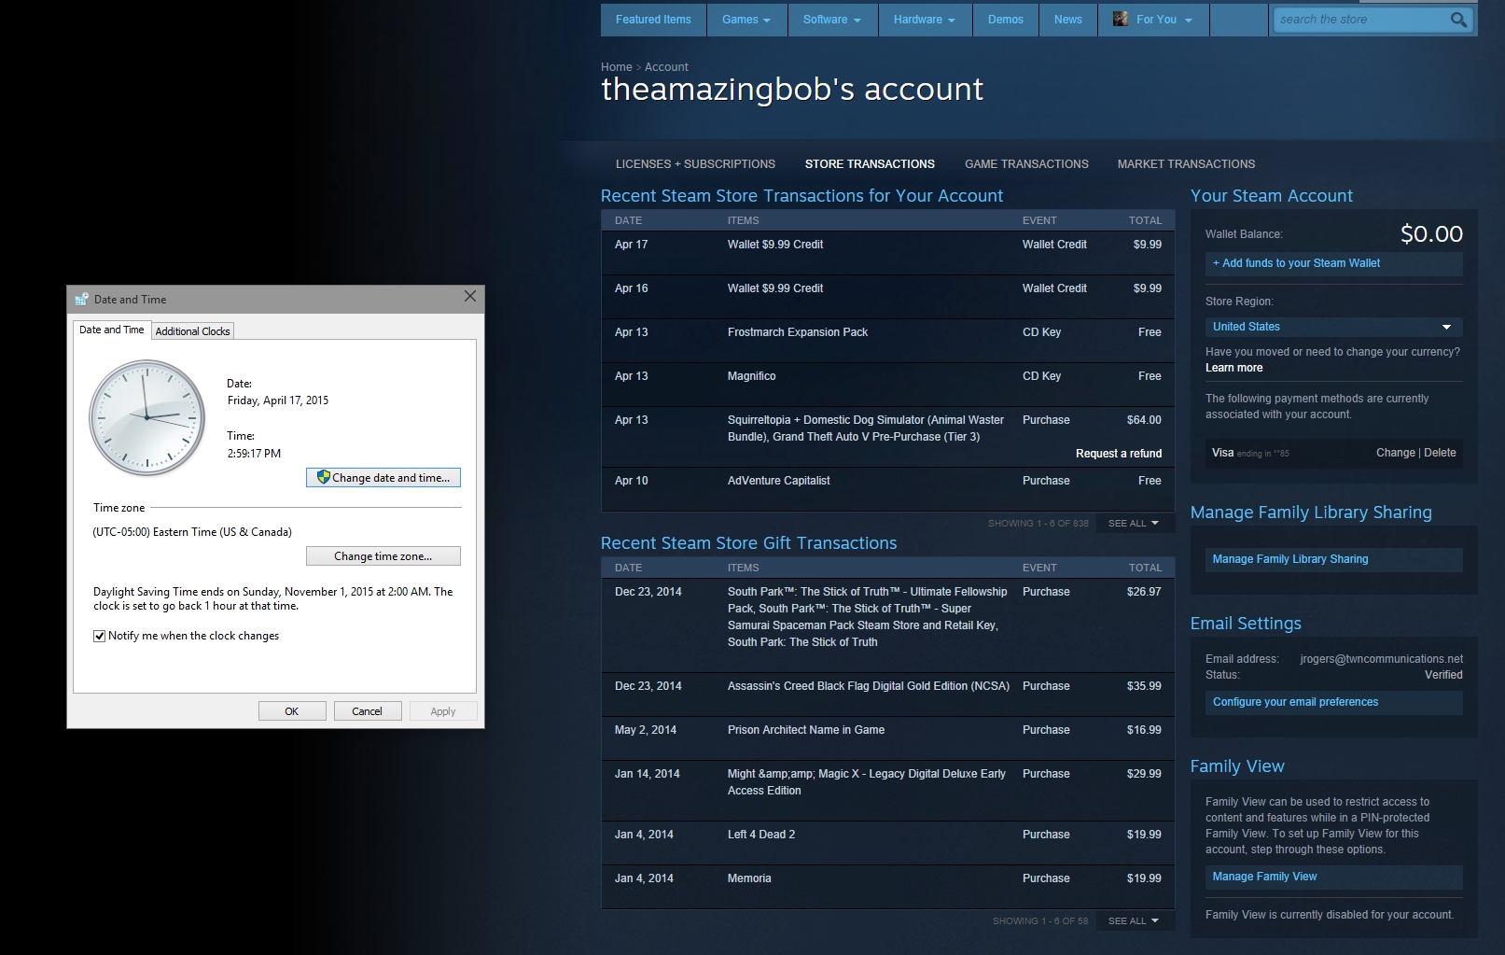This screenshot has width=1505, height=955.
Task: Click the Memoria gift transaction item
Action: 749,878
